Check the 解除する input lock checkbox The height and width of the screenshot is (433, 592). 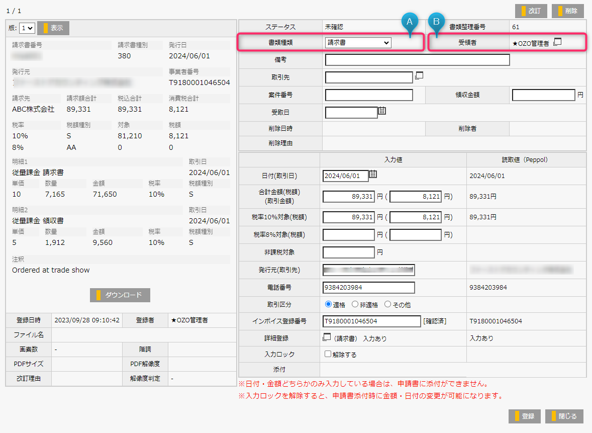(x=328, y=354)
